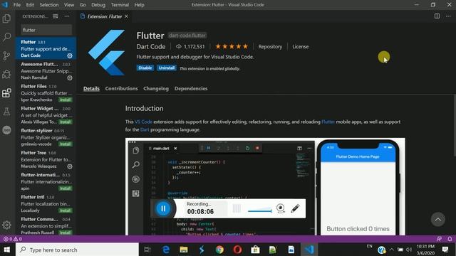
Task: Open the Search view in activity bar
Action: (6, 37)
